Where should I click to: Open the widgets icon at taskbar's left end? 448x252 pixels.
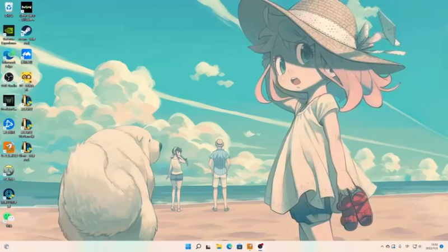[6, 246]
